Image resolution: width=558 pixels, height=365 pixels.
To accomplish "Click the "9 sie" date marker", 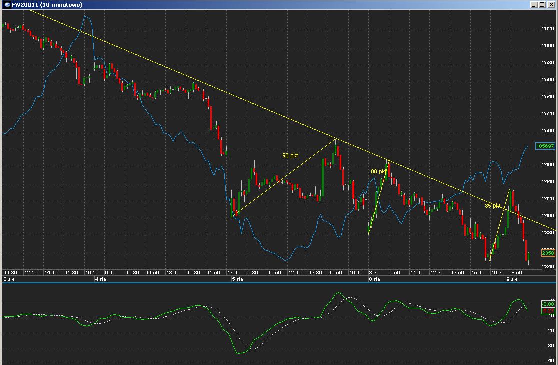I will 510,279.
